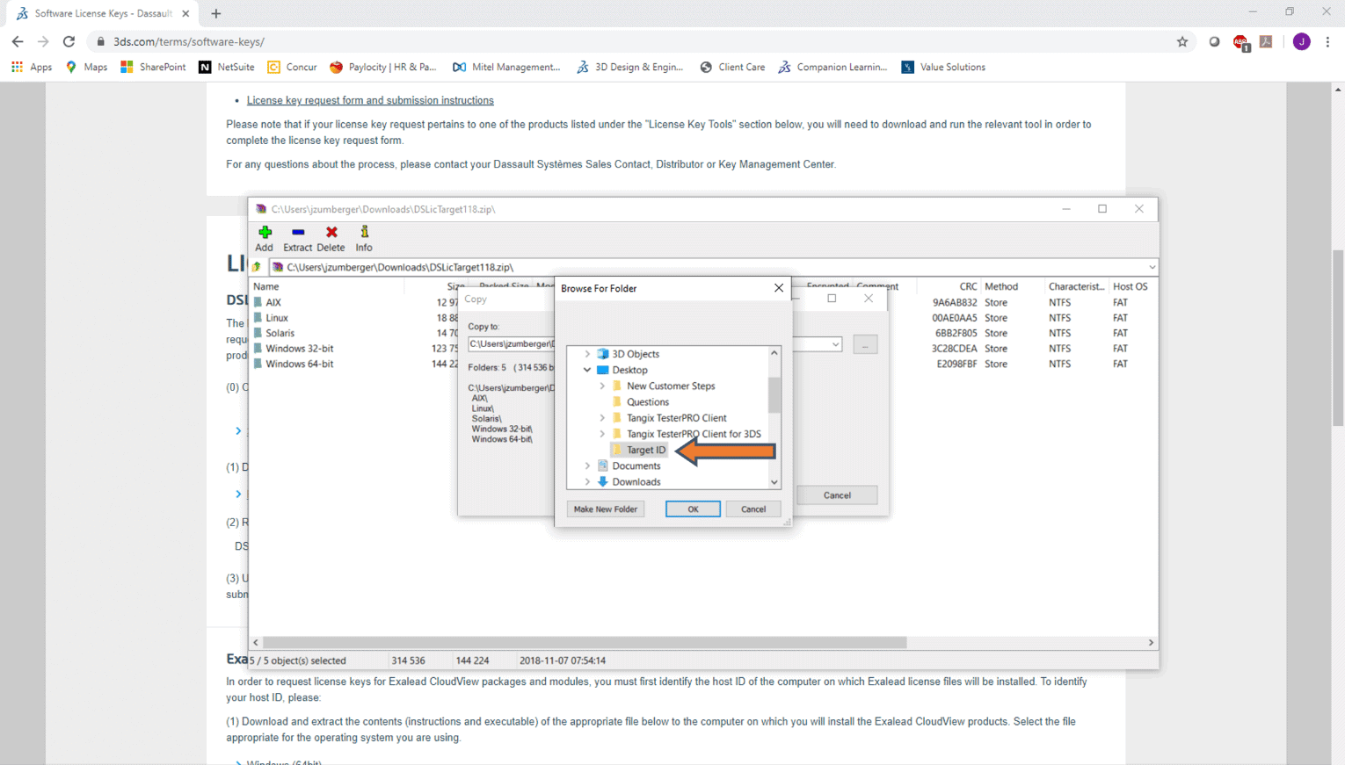Open the Maps bookmark
This screenshot has width=1345, height=765.
(86, 67)
